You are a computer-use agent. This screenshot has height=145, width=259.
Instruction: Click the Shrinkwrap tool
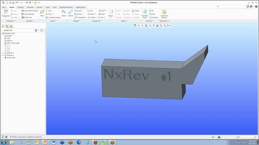point(27,17)
